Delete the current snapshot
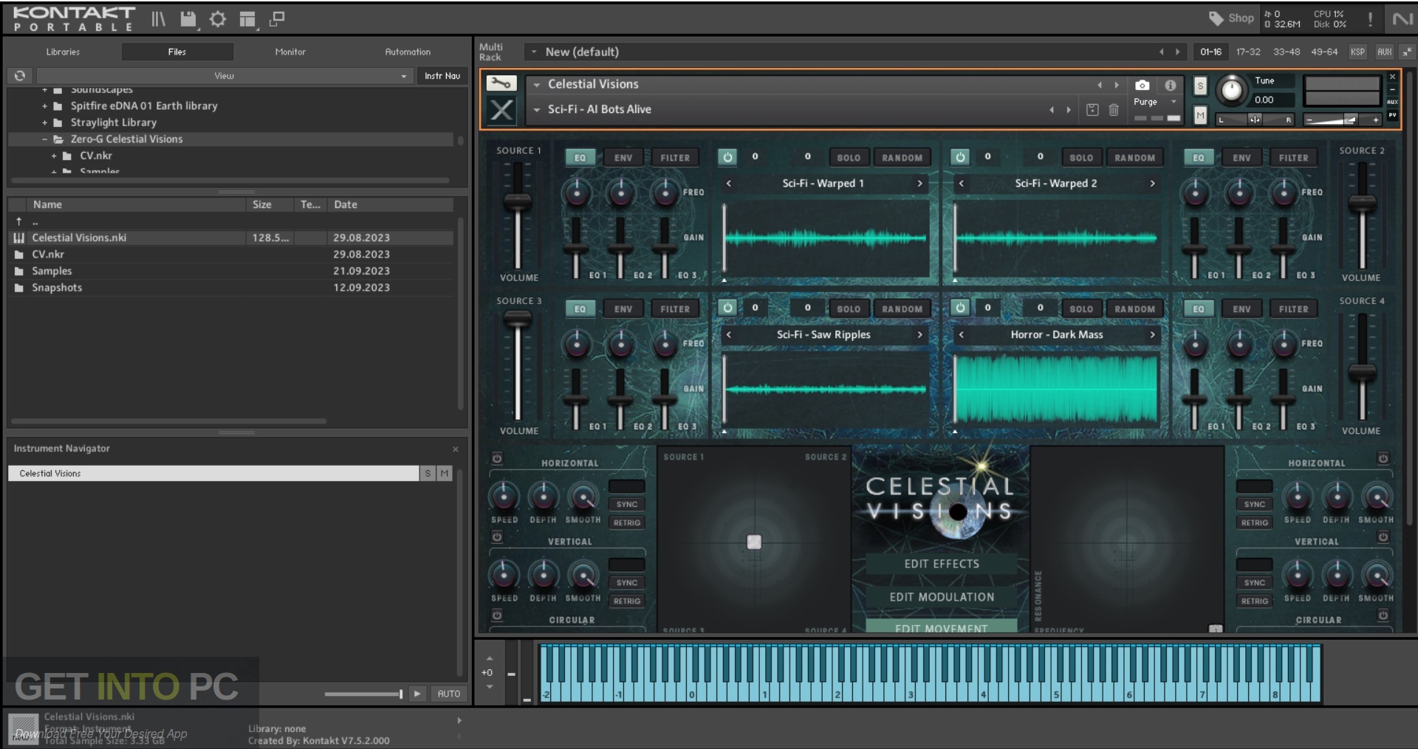 tap(1114, 110)
